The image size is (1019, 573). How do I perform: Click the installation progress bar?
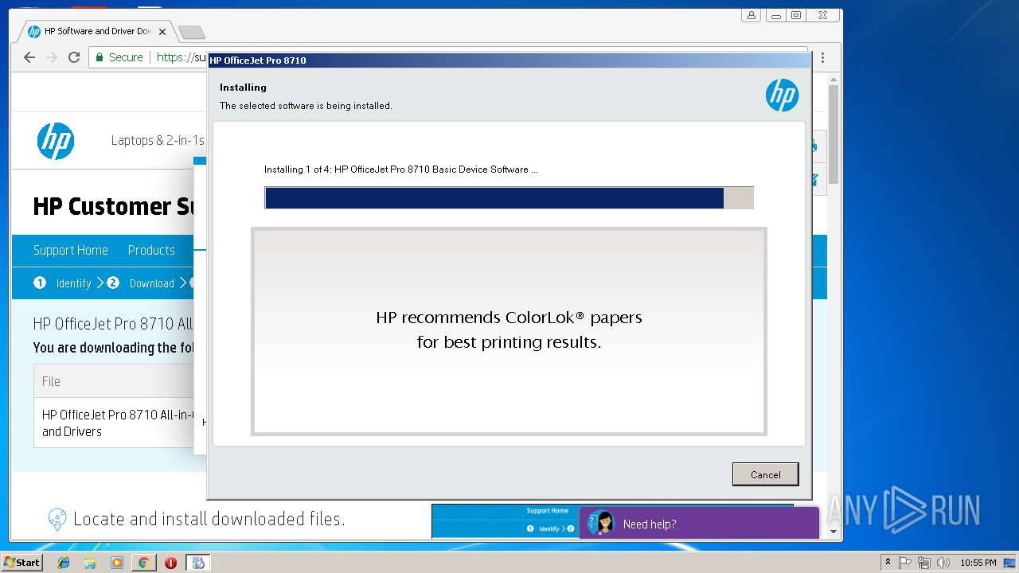pyautogui.click(x=509, y=198)
